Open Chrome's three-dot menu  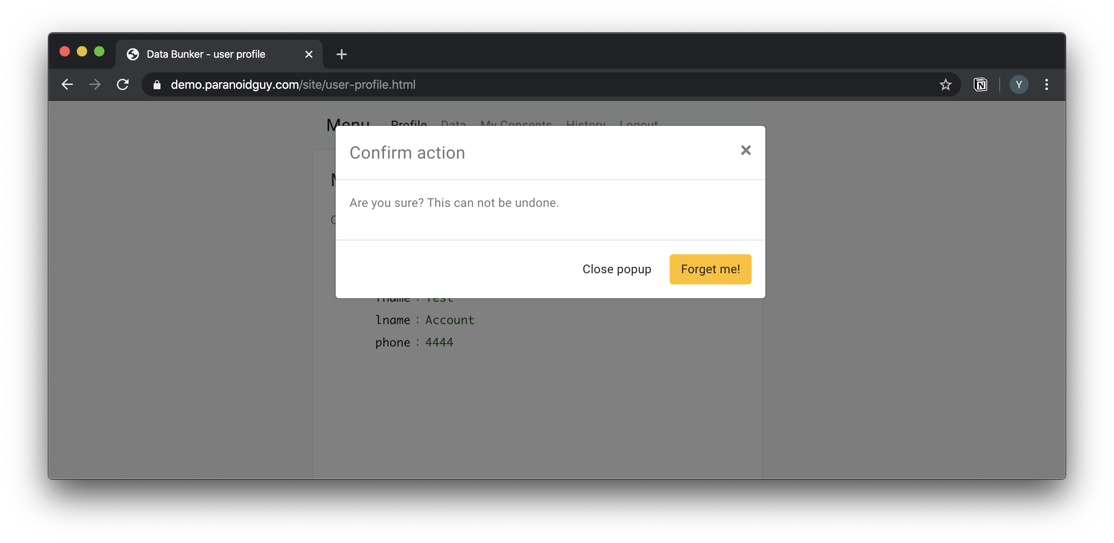[x=1046, y=84]
